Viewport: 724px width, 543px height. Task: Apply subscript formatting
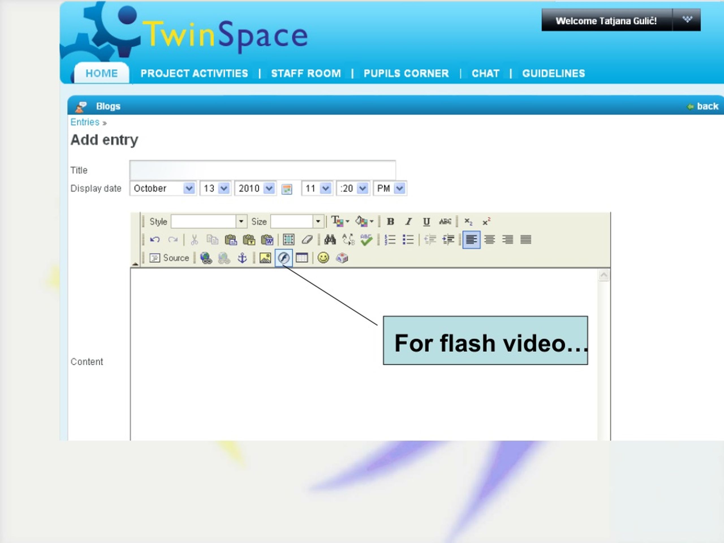tap(468, 222)
